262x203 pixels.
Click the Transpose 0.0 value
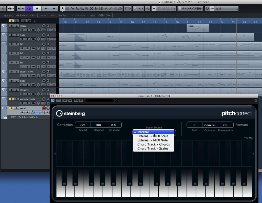point(113,125)
